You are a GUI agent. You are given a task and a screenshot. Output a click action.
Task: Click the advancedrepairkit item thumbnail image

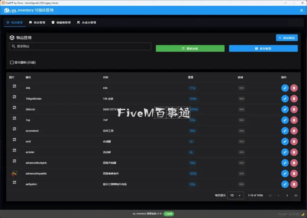click(14, 173)
